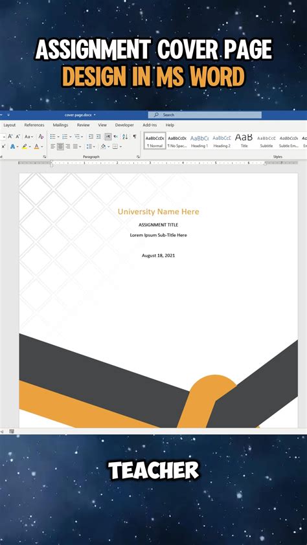
Task: Shrink font size icon
Action: pos(17,136)
